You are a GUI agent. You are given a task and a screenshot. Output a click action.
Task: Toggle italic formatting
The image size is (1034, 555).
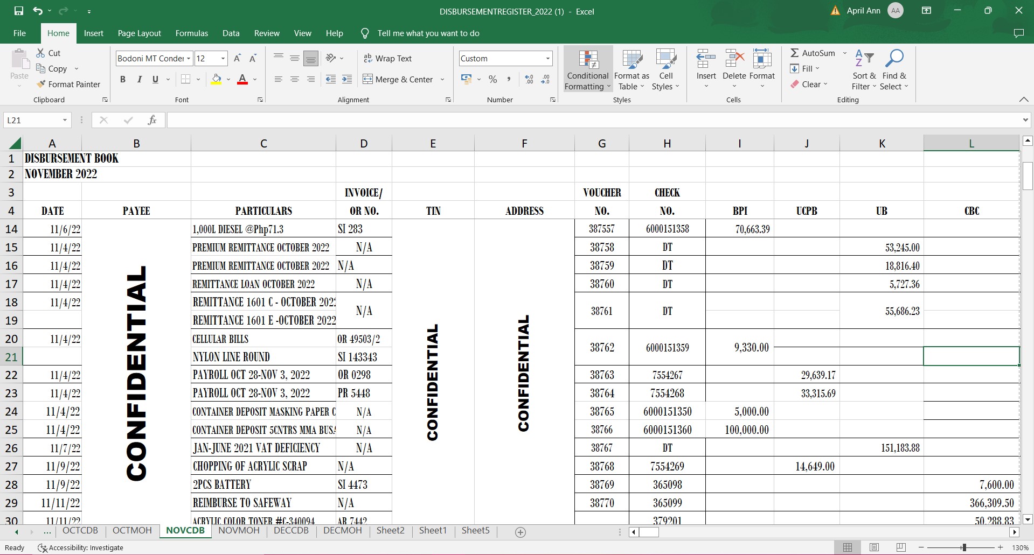pos(139,79)
